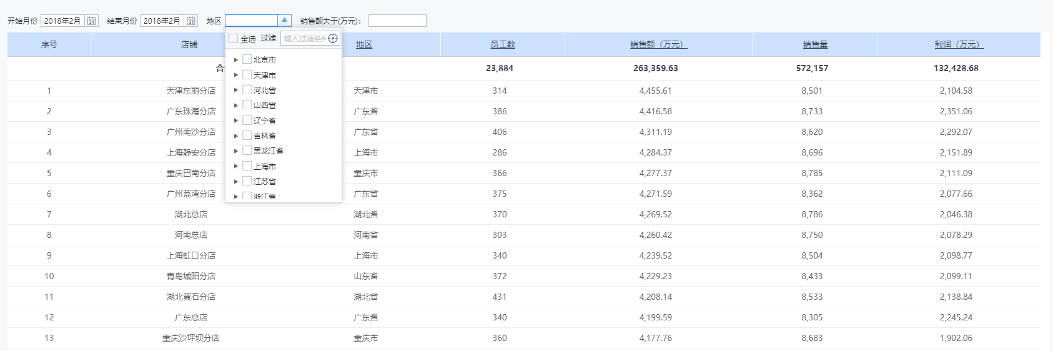Click the 过滤 label in dropdown
The height and width of the screenshot is (351, 1053).
[x=269, y=39]
